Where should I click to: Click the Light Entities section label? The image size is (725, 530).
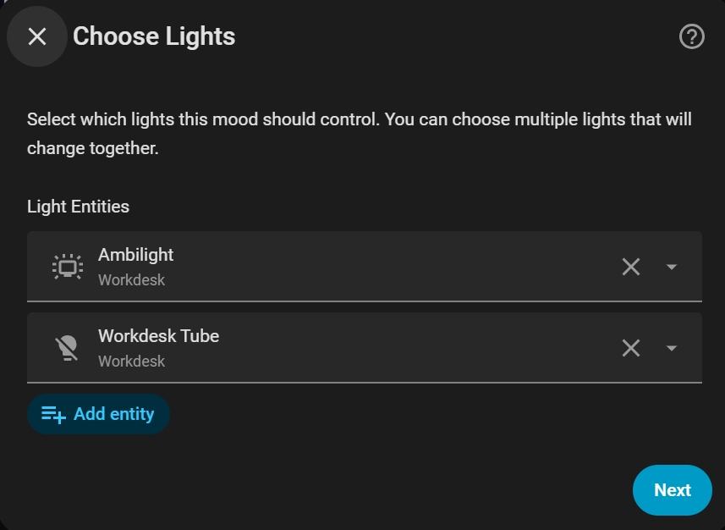(x=78, y=207)
